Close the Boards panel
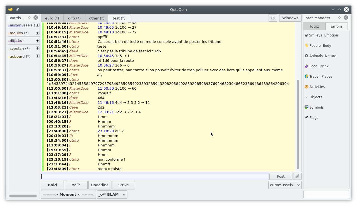This screenshot has height=206, width=357. click(x=36, y=18)
